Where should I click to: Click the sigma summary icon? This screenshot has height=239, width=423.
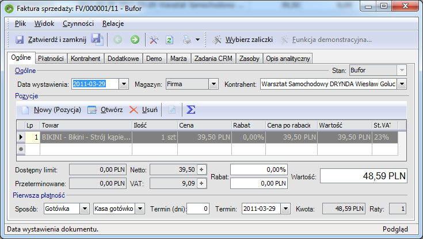(x=190, y=110)
